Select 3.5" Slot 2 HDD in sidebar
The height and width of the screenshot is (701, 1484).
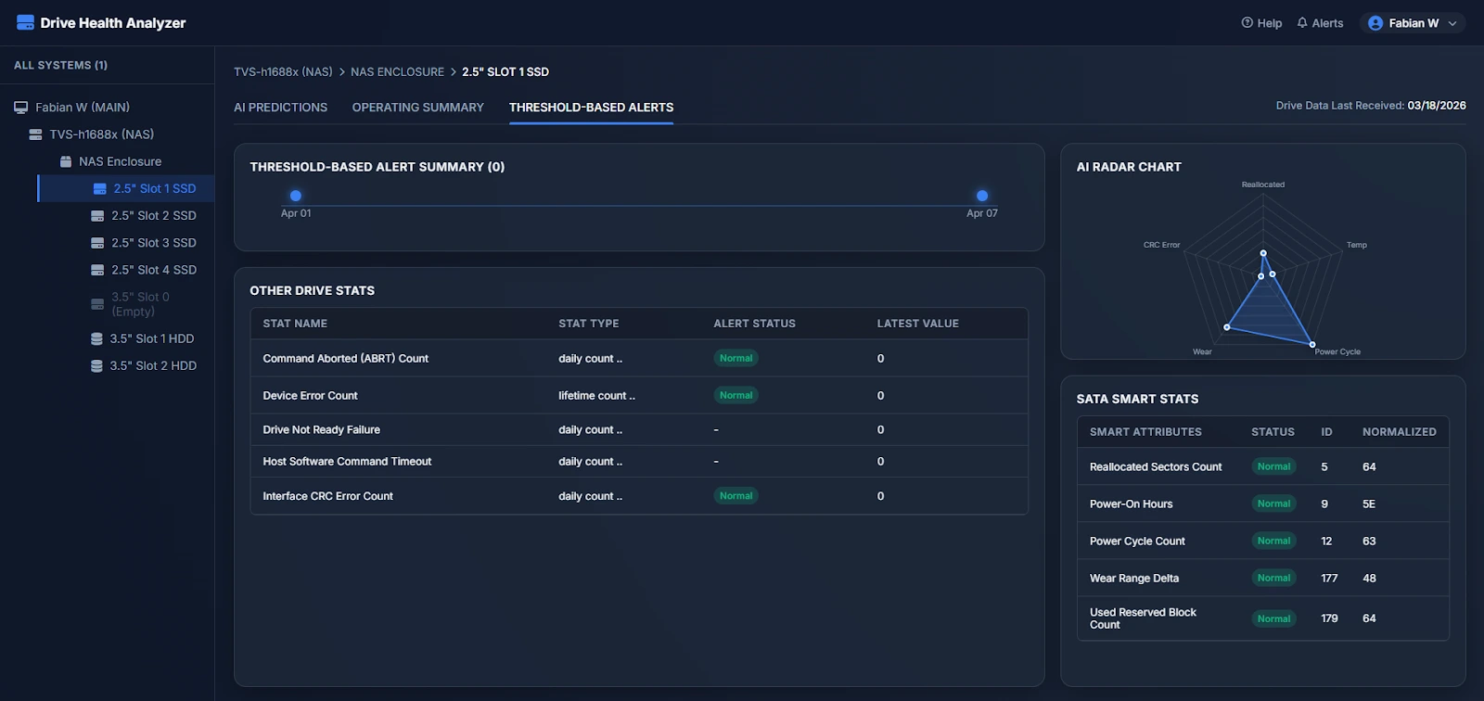[153, 366]
